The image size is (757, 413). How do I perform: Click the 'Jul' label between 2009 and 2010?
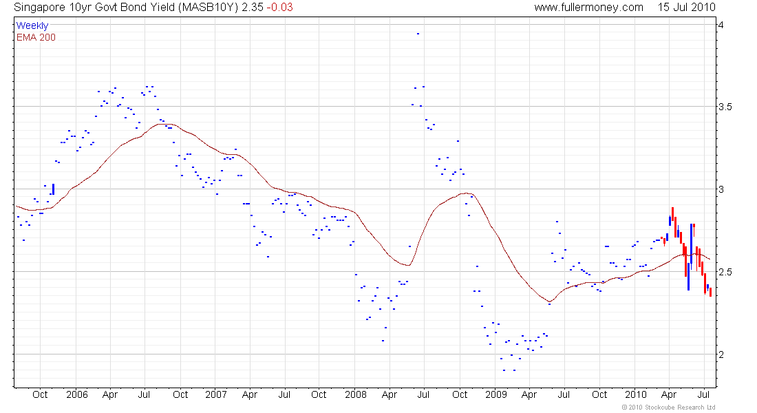click(x=564, y=394)
